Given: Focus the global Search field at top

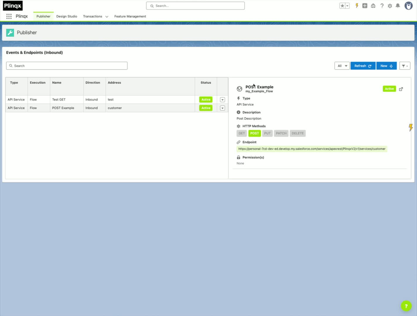Looking at the screenshot, I should click(x=195, y=6).
